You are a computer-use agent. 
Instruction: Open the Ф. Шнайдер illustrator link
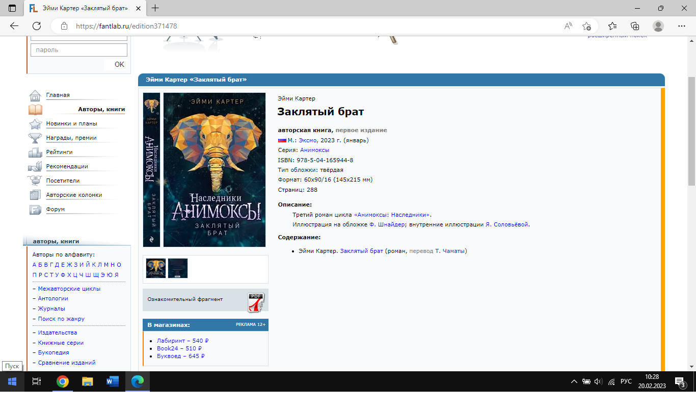(387, 224)
